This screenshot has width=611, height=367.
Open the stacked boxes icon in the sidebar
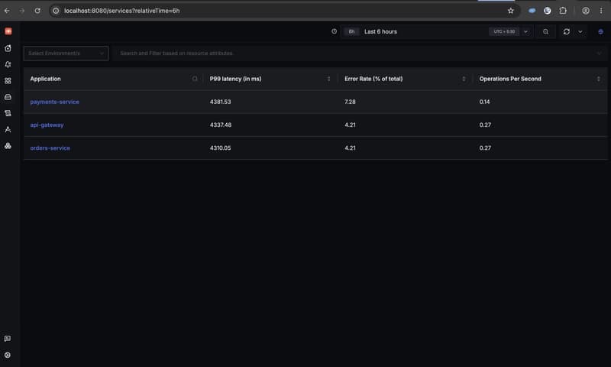[x=8, y=146]
